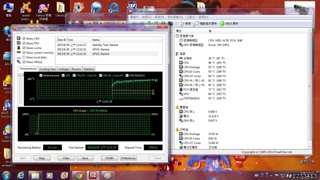Viewport: 320px width, 180px height.
Task: Click the AIDA64 sensor list vertical scrollbar
Action: tap(309, 86)
